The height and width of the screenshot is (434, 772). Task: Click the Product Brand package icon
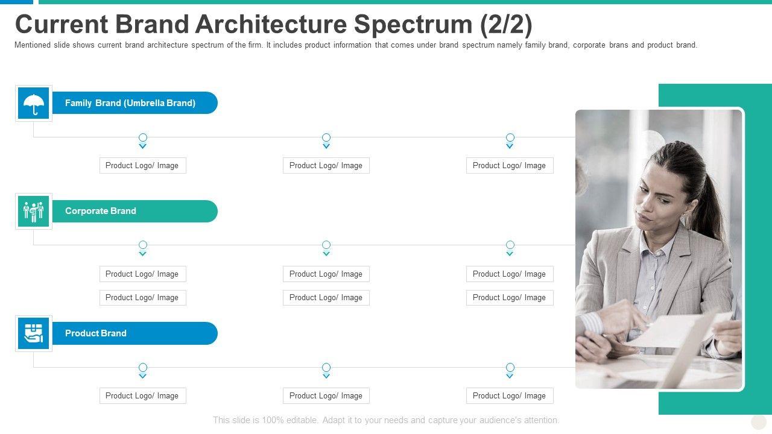pyautogui.click(x=34, y=333)
